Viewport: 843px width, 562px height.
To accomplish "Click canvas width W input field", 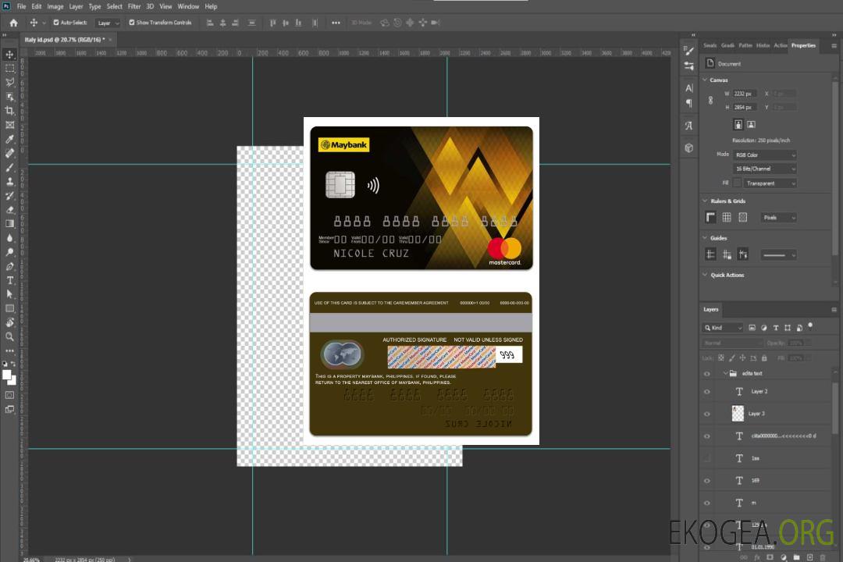I will pyautogui.click(x=745, y=94).
